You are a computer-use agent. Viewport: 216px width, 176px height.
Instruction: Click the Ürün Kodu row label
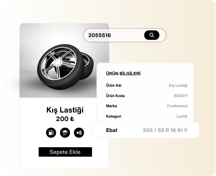point(115,96)
